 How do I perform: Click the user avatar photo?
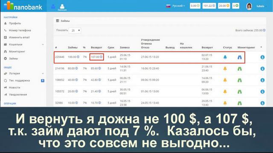[x=249, y=6]
